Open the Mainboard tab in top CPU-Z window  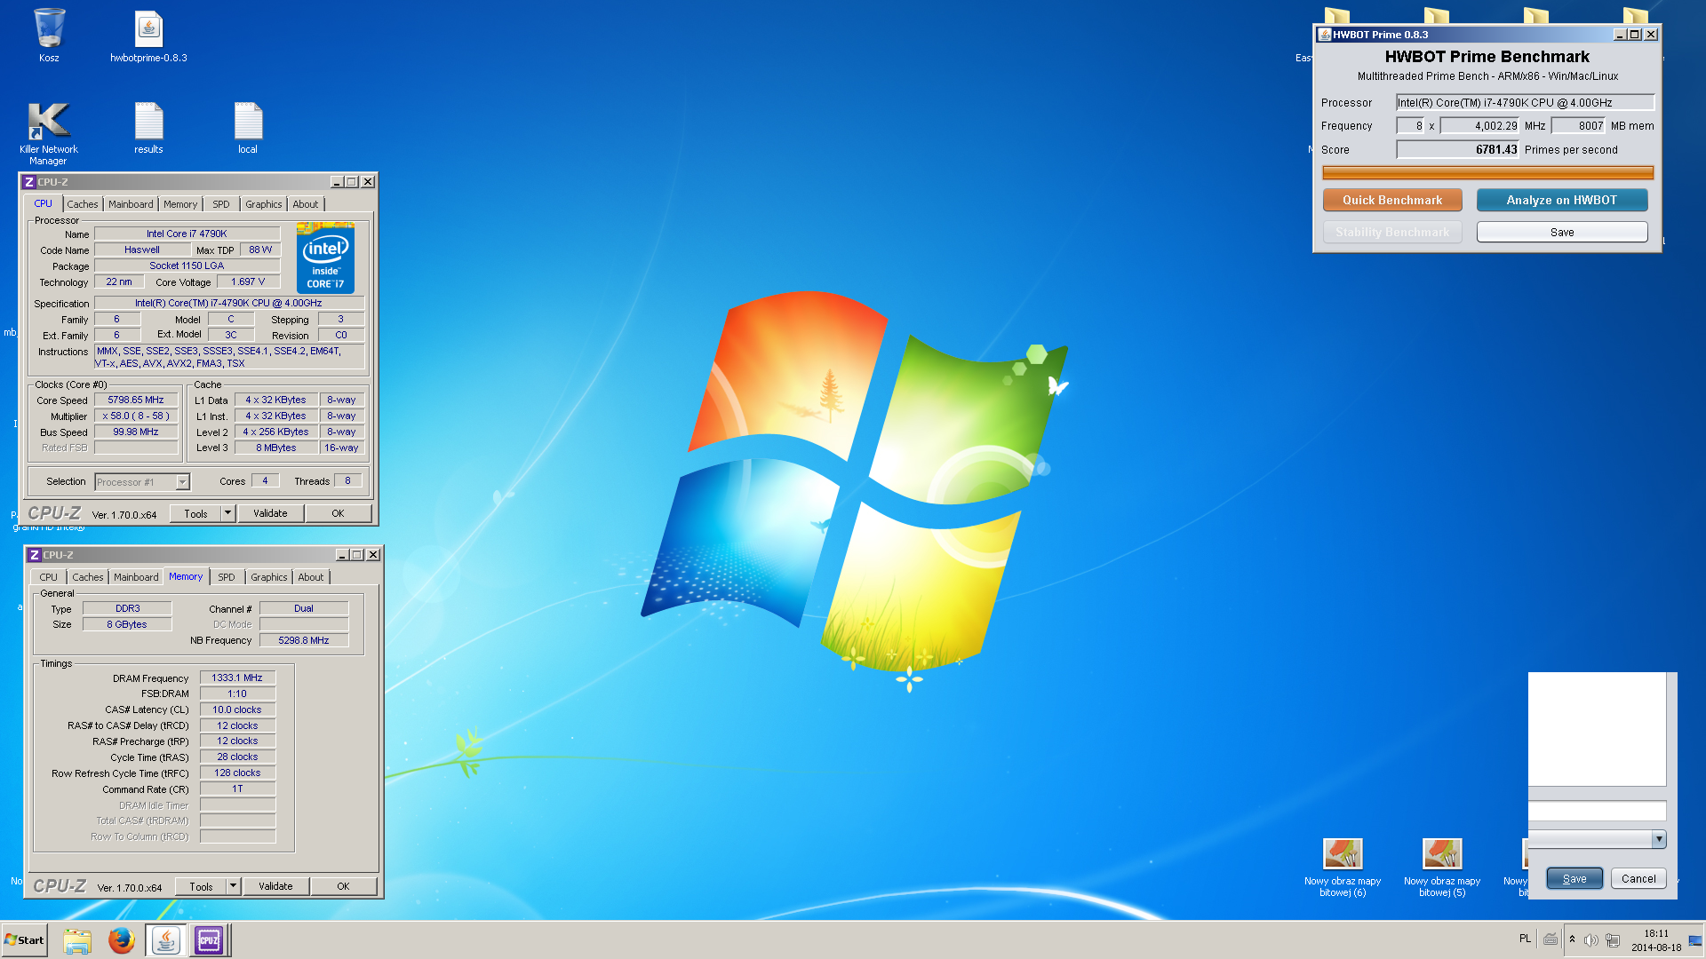pos(131,204)
